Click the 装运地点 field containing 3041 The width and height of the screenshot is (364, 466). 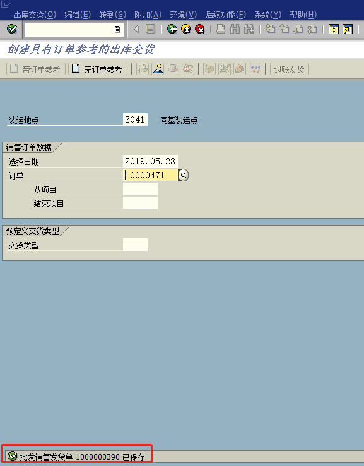pyautogui.click(x=135, y=120)
